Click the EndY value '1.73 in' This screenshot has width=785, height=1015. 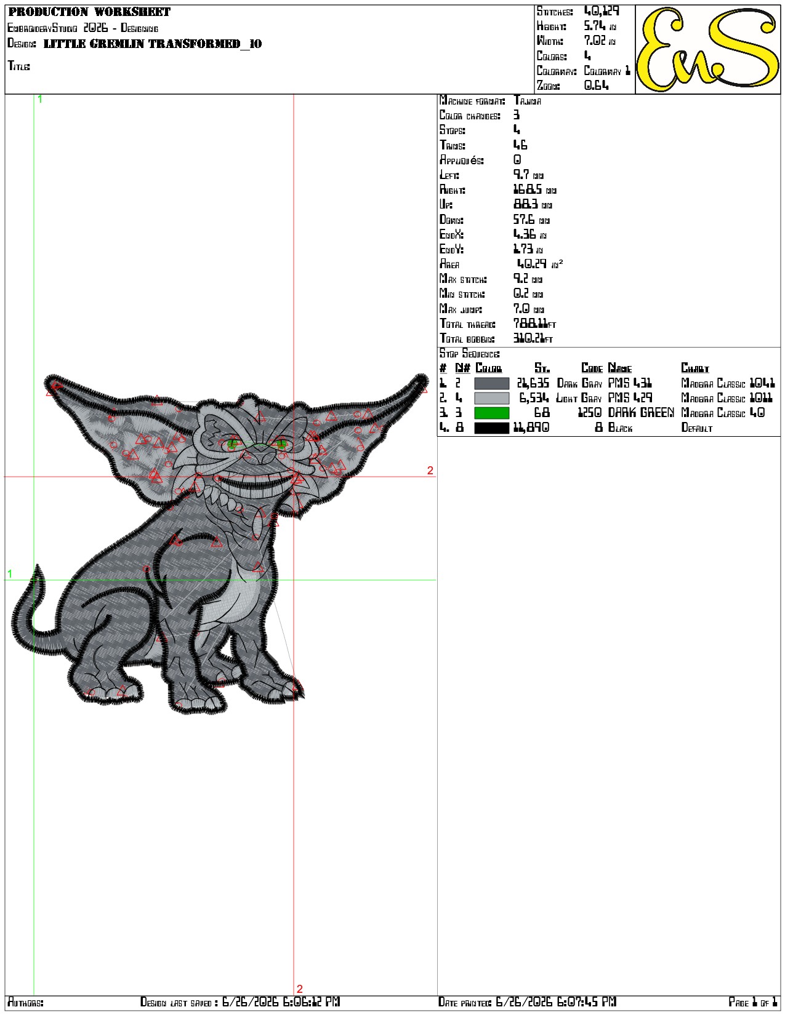528,249
